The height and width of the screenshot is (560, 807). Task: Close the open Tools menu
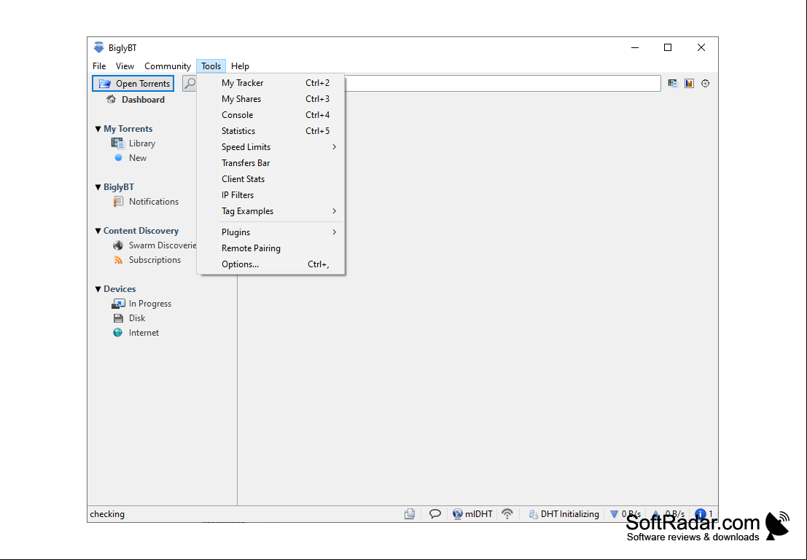(211, 66)
